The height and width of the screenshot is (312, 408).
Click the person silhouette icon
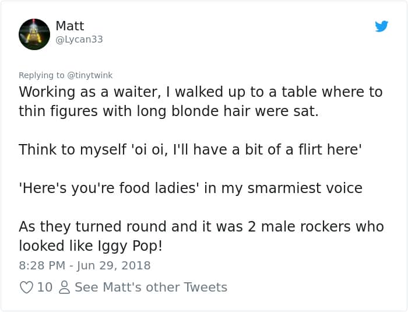[x=65, y=287]
